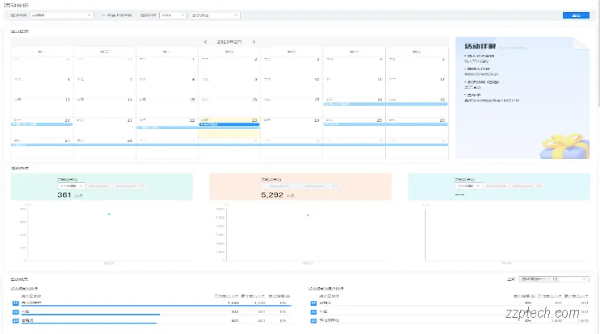Image resolution: width=600 pixels, height=334 pixels.
Task: Click the blue query button at top right
Action: (574, 15)
